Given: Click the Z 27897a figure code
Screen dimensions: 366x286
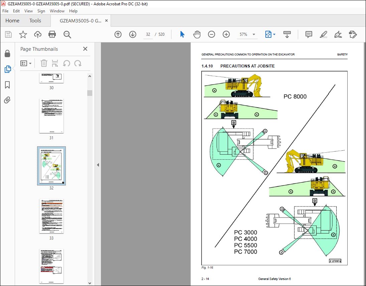Looking at the screenshot, I should (335, 261).
